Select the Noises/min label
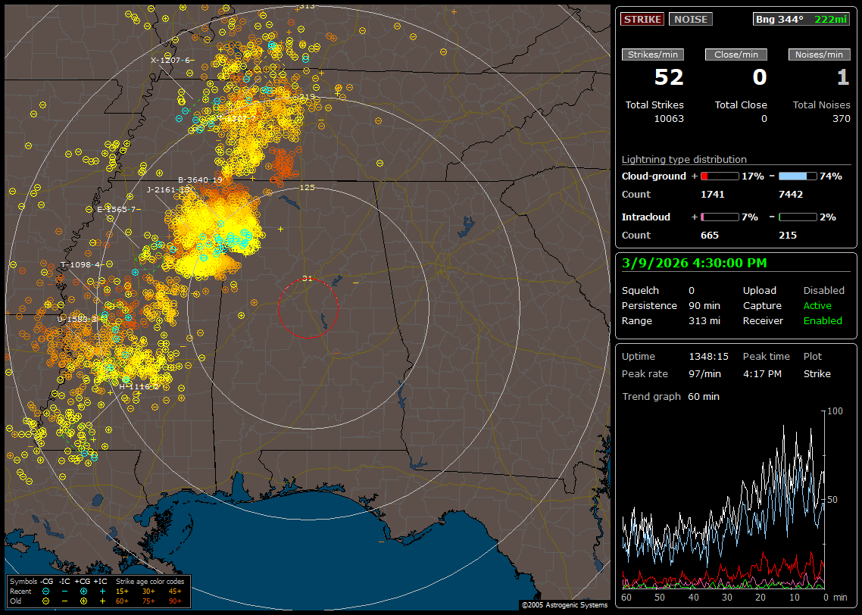The width and height of the screenshot is (862, 615). pos(819,55)
